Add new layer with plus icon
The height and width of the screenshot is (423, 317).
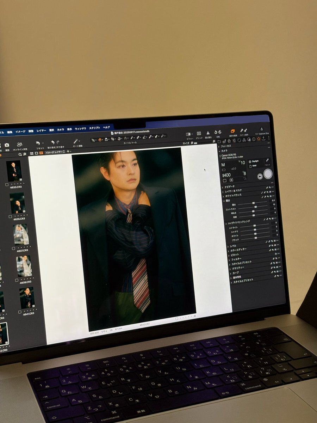tap(69, 151)
